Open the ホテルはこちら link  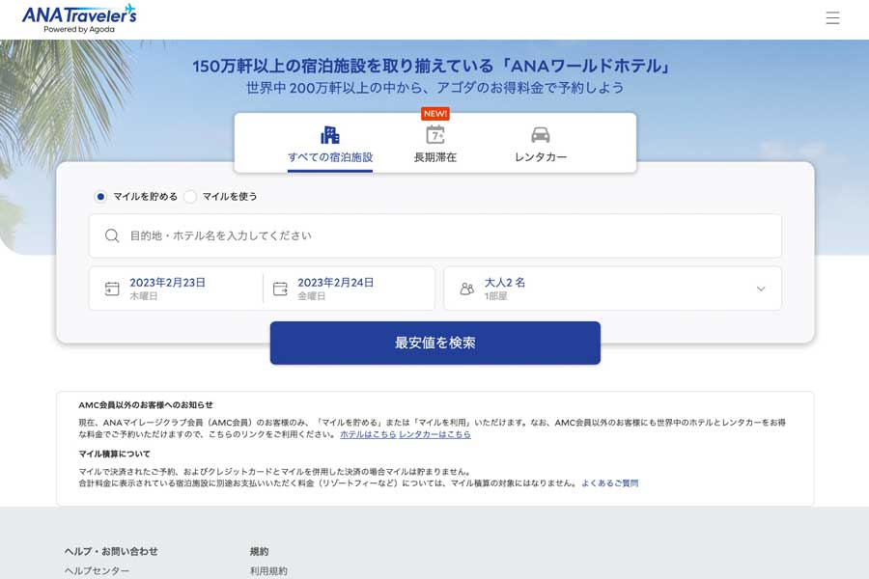point(368,434)
